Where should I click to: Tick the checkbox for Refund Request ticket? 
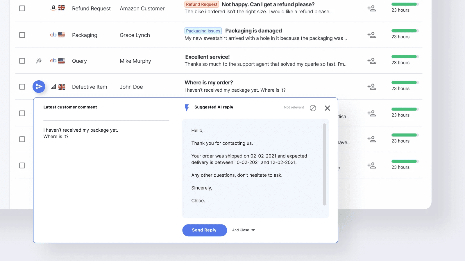pyautogui.click(x=22, y=8)
